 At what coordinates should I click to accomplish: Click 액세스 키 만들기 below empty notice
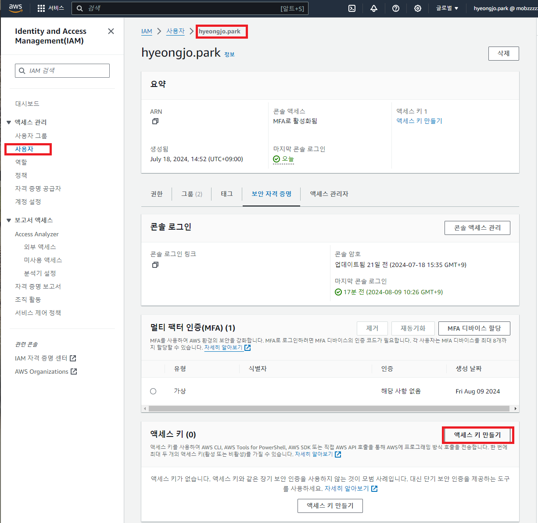(x=330, y=506)
